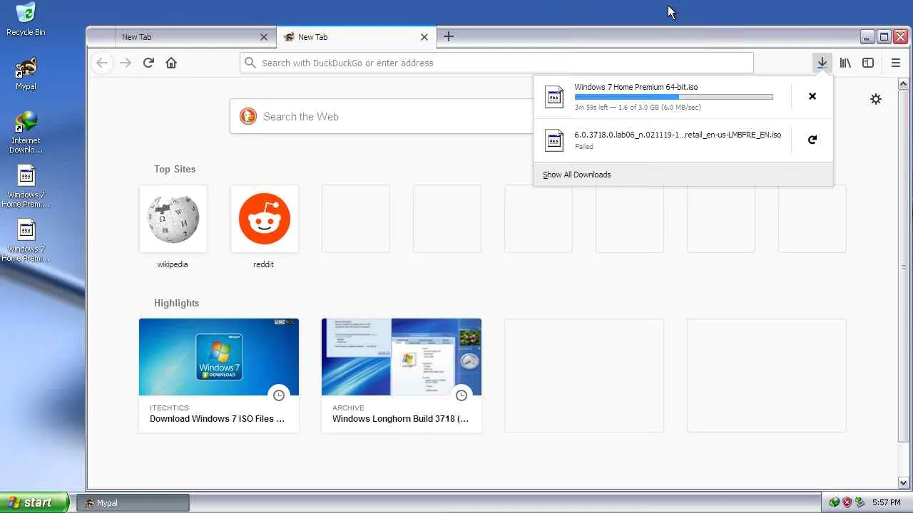Toggle the Downloads toolbar button
Viewport: 913px width, 513px height.
point(822,63)
